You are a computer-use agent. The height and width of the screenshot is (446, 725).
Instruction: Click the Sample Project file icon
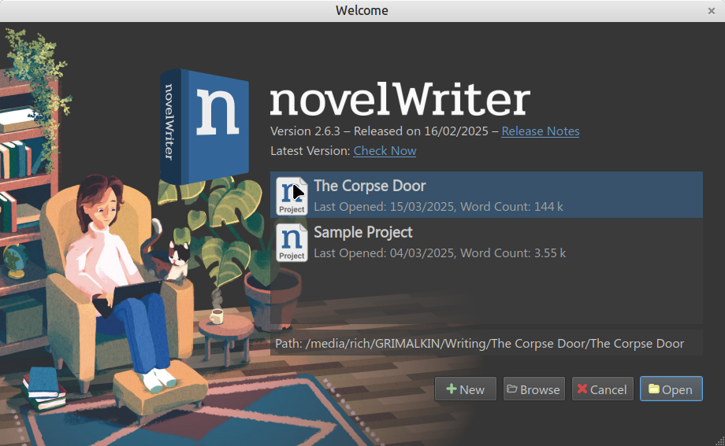click(292, 241)
